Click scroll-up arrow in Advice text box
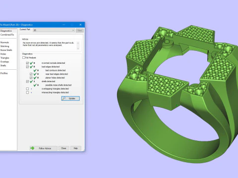The image size is (238, 178). click(78, 43)
